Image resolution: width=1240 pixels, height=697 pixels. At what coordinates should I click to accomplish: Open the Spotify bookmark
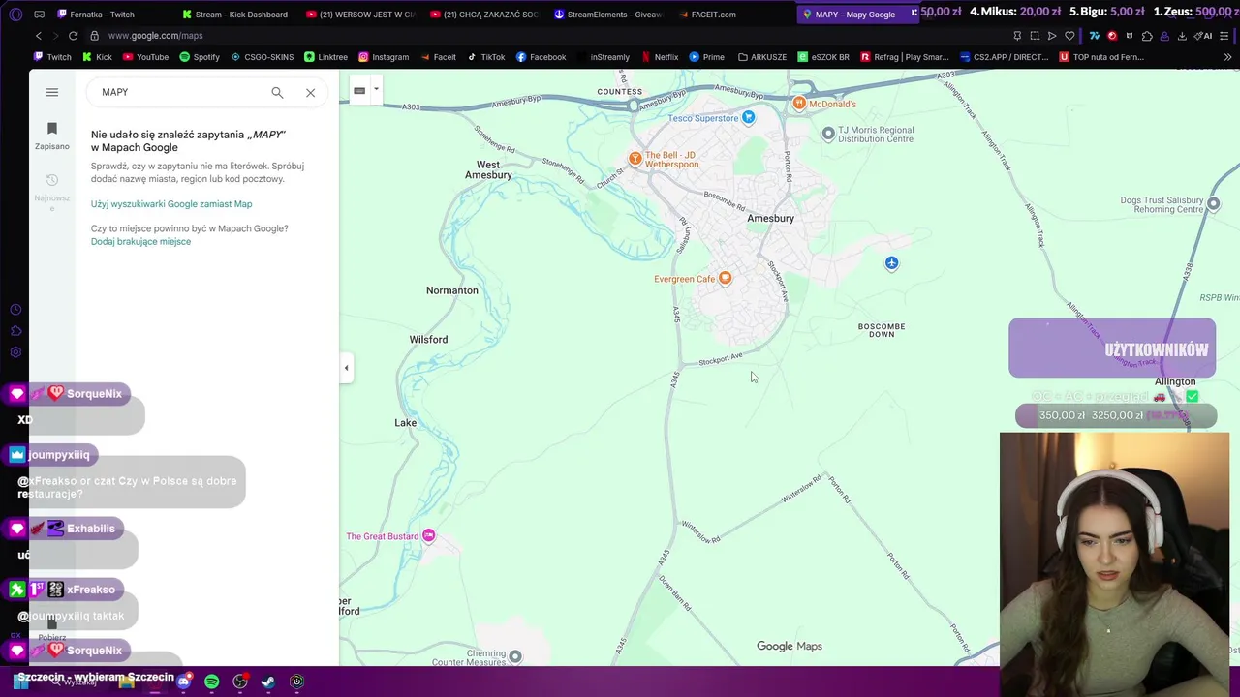[x=200, y=57]
